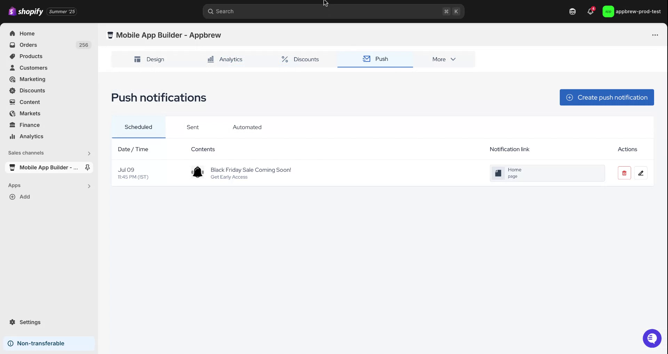Click the Home page notification link
Image resolution: width=668 pixels, height=354 pixels.
tap(547, 173)
